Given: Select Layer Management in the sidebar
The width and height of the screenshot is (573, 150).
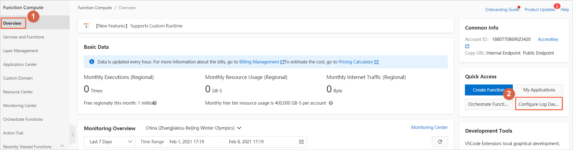Looking at the screenshot, I should (x=20, y=51).
